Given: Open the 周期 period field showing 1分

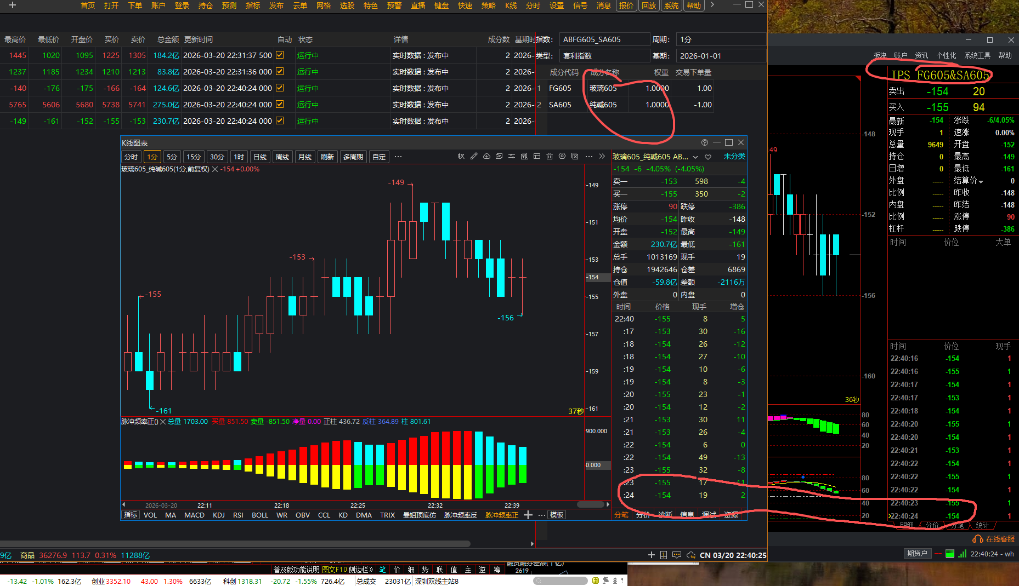Looking at the screenshot, I should point(721,39).
